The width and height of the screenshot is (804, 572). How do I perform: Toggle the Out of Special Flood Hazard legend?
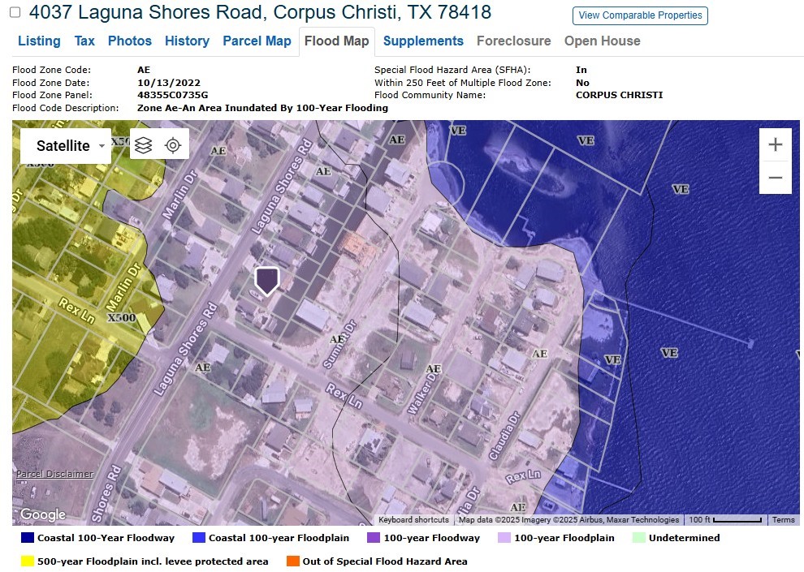pyautogui.click(x=292, y=561)
